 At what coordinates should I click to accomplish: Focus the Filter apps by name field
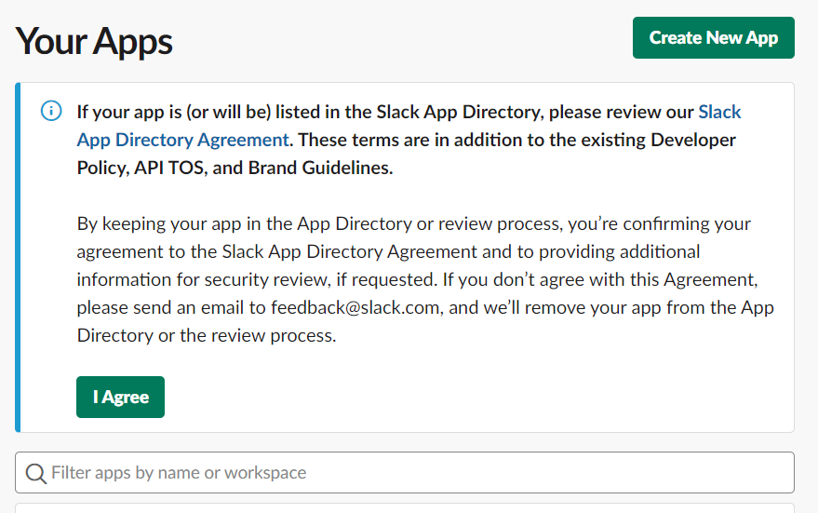pyautogui.click(x=404, y=472)
